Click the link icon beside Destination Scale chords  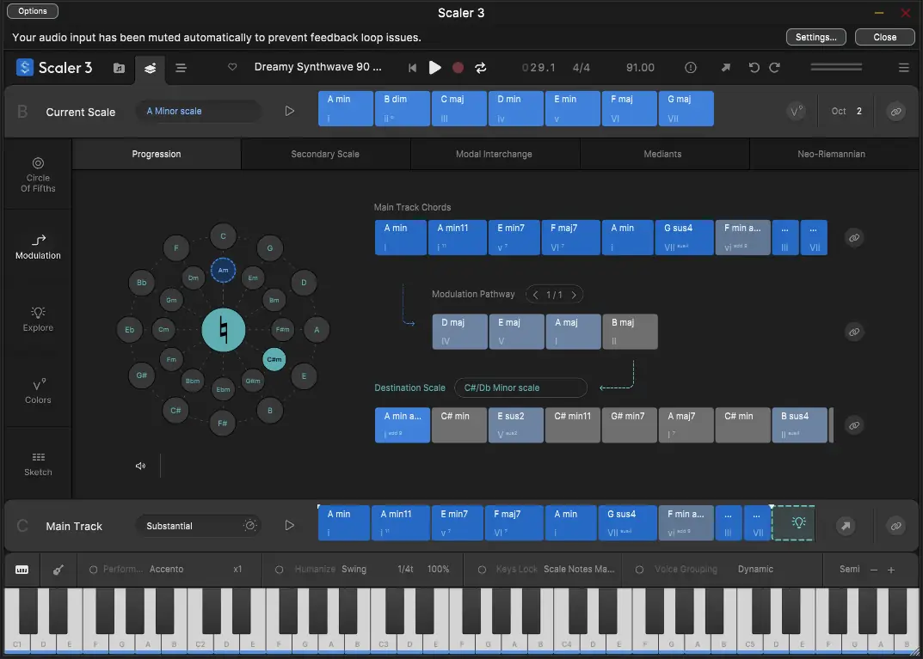coord(853,425)
